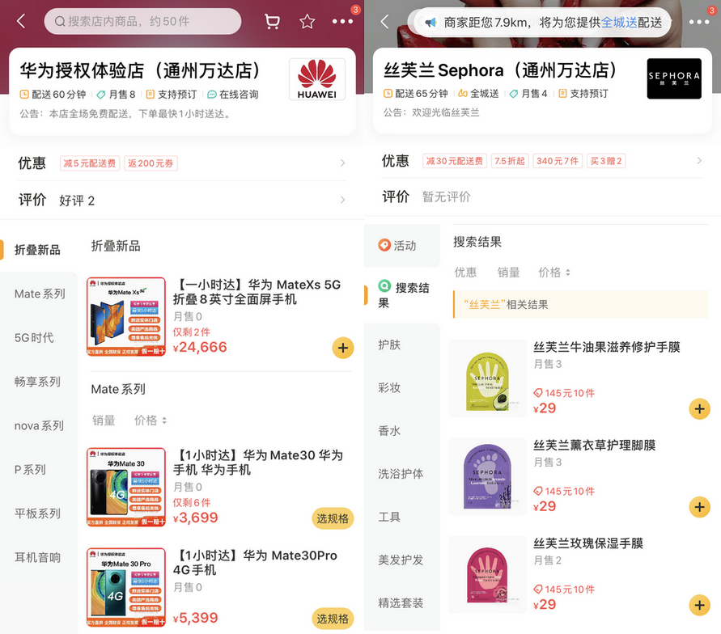Screen dimensions: 721x634
Task: Open the lavender foot mask thumbnail
Action: point(487,476)
